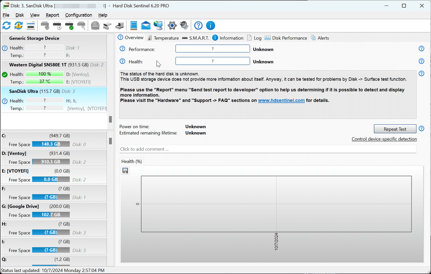Click the toolbar help question mark icon
The image size is (431, 274).
click(x=198, y=25)
